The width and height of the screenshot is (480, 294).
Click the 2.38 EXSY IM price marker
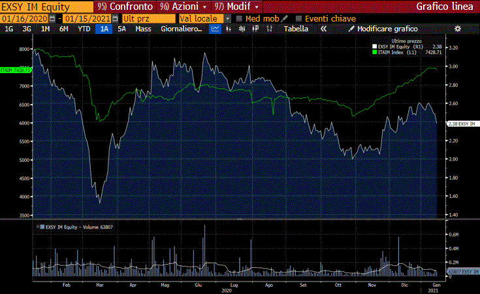[x=464, y=123]
